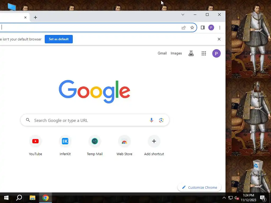
Task: Open the Gmail link
Action: (x=162, y=53)
